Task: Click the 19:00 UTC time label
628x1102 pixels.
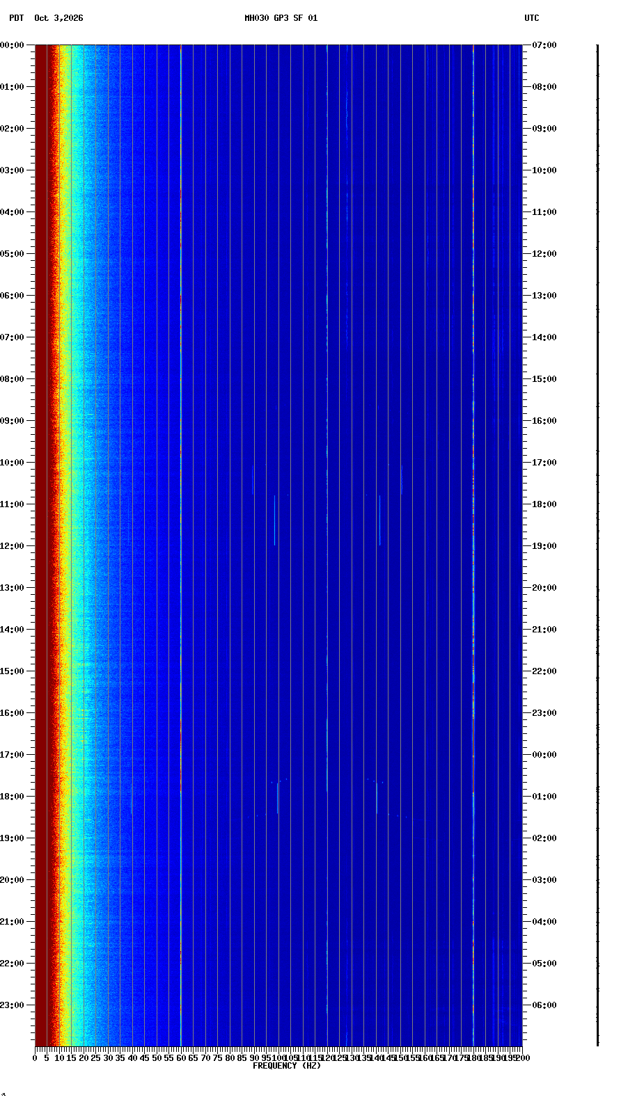Action: point(544,546)
